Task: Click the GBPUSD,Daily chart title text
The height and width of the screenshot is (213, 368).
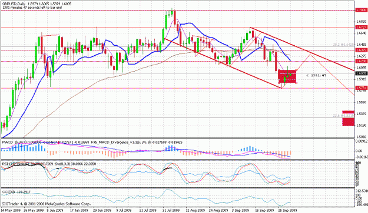Action: (14, 4)
